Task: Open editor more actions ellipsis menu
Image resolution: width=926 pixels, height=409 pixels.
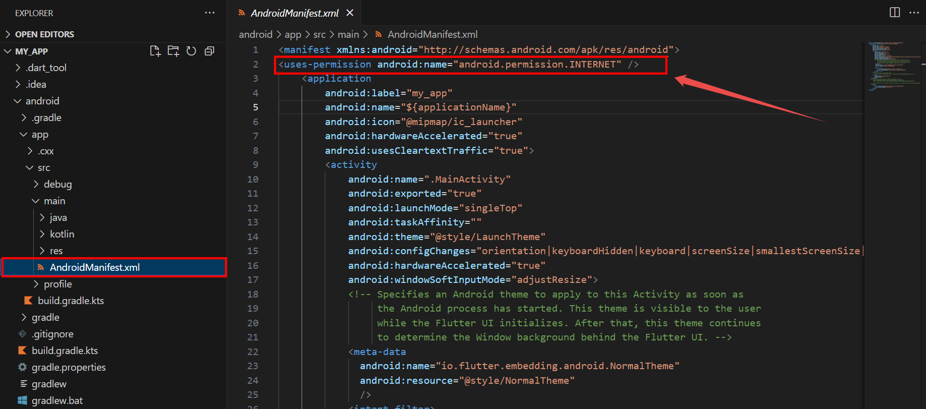Action: (914, 13)
